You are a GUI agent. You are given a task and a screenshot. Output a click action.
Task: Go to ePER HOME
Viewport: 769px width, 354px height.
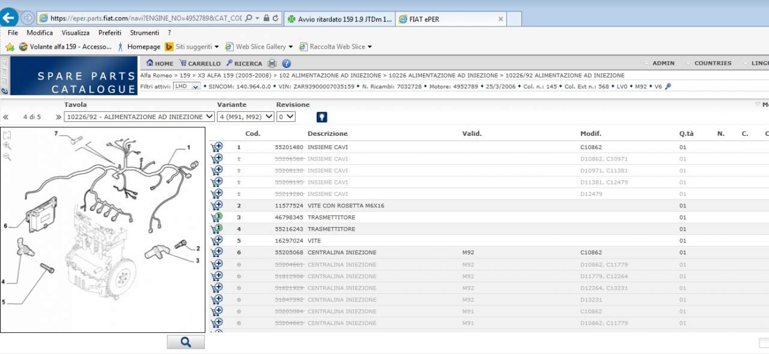click(160, 63)
